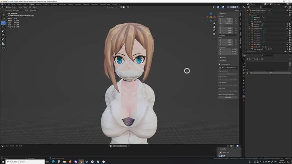The width and height of the screenshot is (292, 164).
Task: Open the Material properties tab
Action: pyautogui.click(x=243, y=97)
